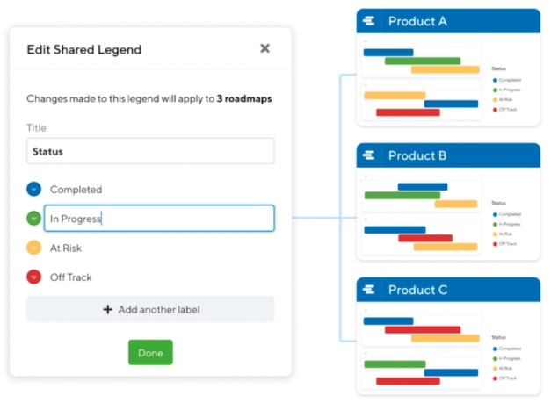
Task: Open the Product A roadmap header
Action: [448, 21]
